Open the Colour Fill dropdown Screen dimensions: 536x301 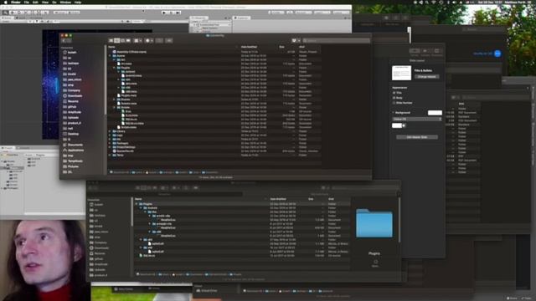(x=417, y=119)
